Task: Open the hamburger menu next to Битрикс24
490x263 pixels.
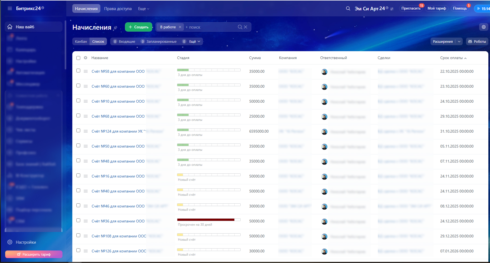Action: click(10, 8)
